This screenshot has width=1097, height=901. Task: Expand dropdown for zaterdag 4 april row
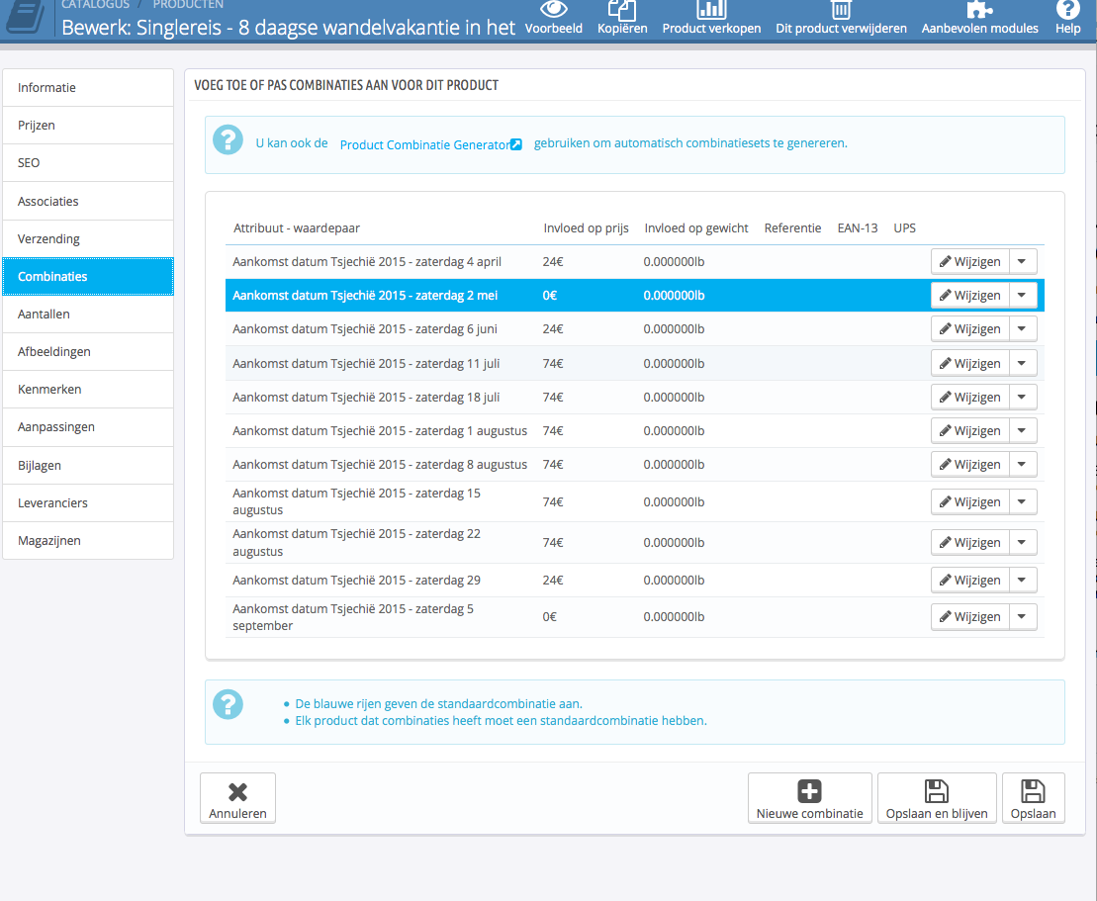point(1023,262)
